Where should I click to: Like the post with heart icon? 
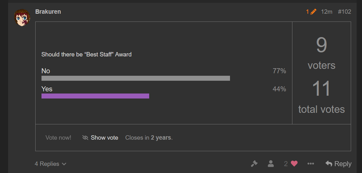coord(294,164)
